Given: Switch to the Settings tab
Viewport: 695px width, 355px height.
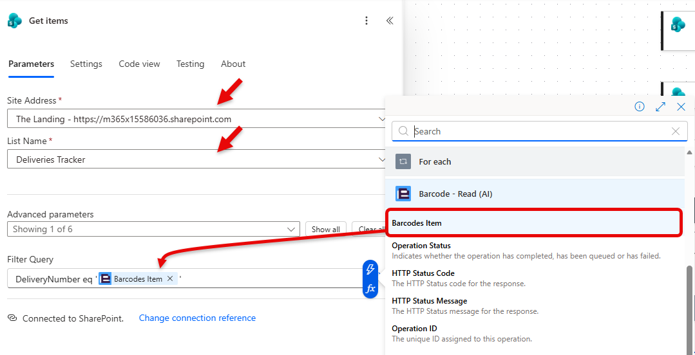Looking at the screenshot, I should (x=86, y=64).
